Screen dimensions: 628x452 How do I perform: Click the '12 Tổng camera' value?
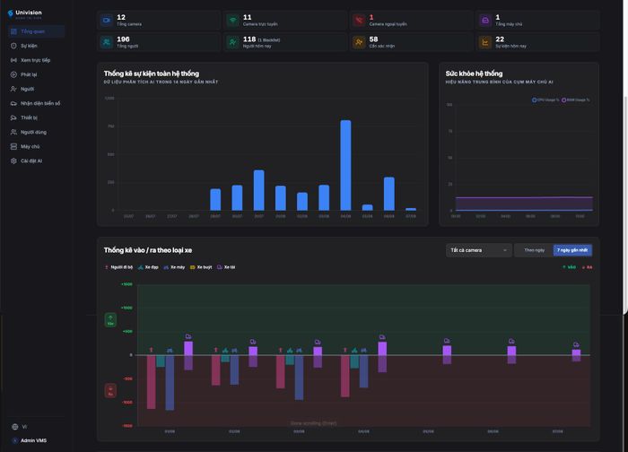pyautogui.click(x=121, y=17)
